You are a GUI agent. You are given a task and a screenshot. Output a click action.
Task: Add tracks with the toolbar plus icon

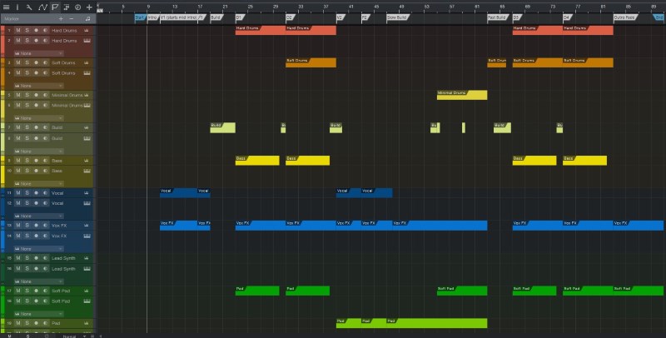point(89,7)
